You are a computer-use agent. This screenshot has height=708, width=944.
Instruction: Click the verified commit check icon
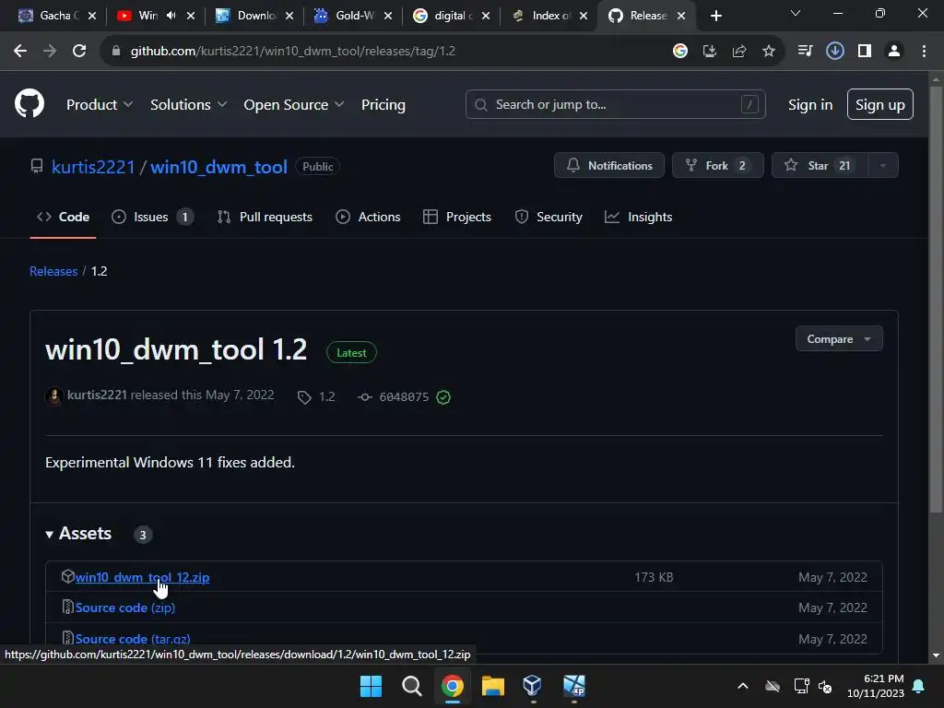click(x=443, y=396)
